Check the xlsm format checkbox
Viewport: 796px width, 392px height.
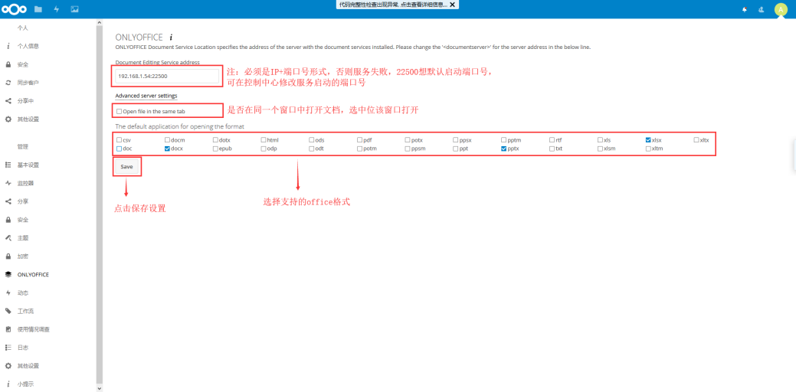[600, 149]
